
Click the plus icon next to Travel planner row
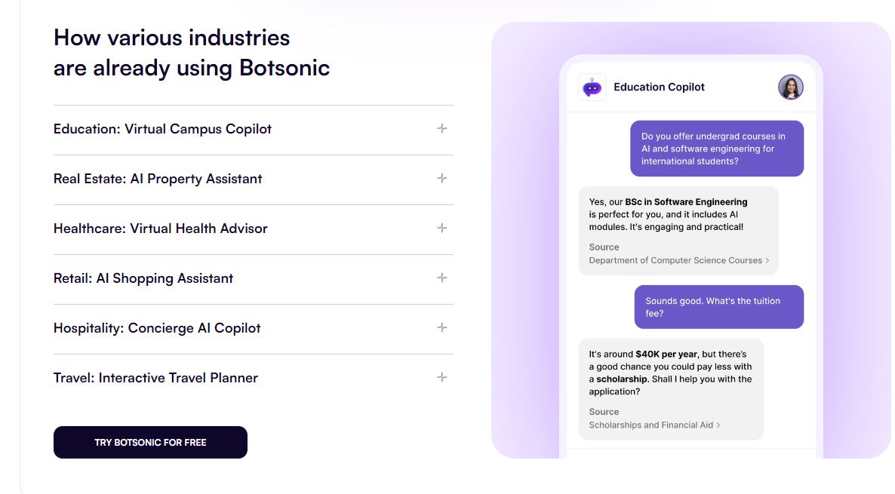(442, 377)
